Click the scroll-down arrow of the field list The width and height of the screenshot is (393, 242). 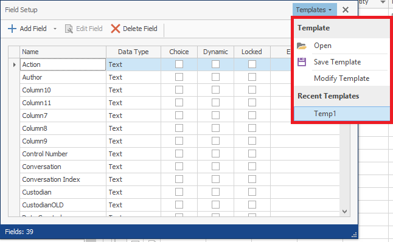coord(344,212)
